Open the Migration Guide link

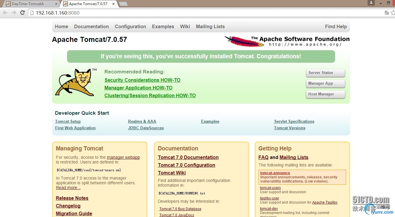(x=74, y=213)
